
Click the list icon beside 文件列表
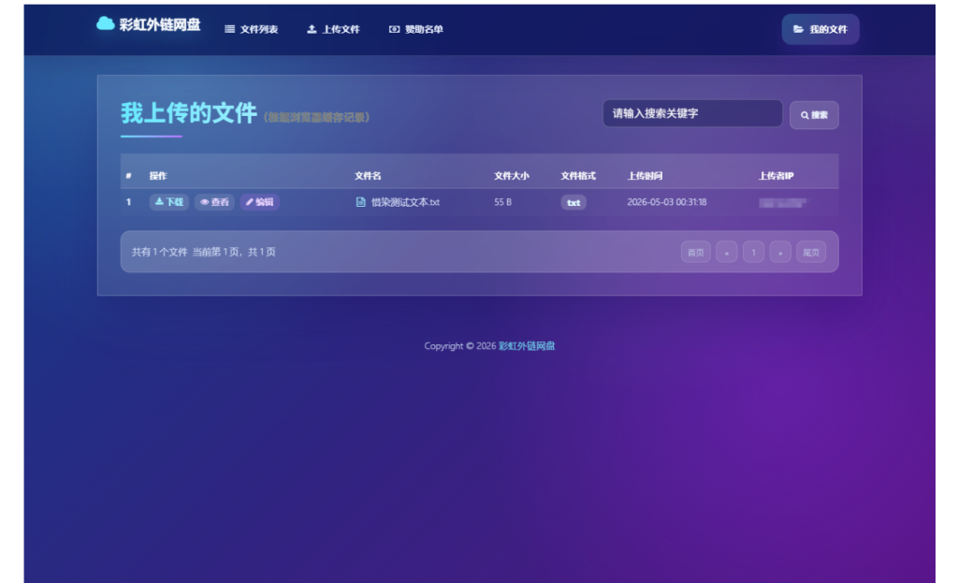[x=230, y=29]
